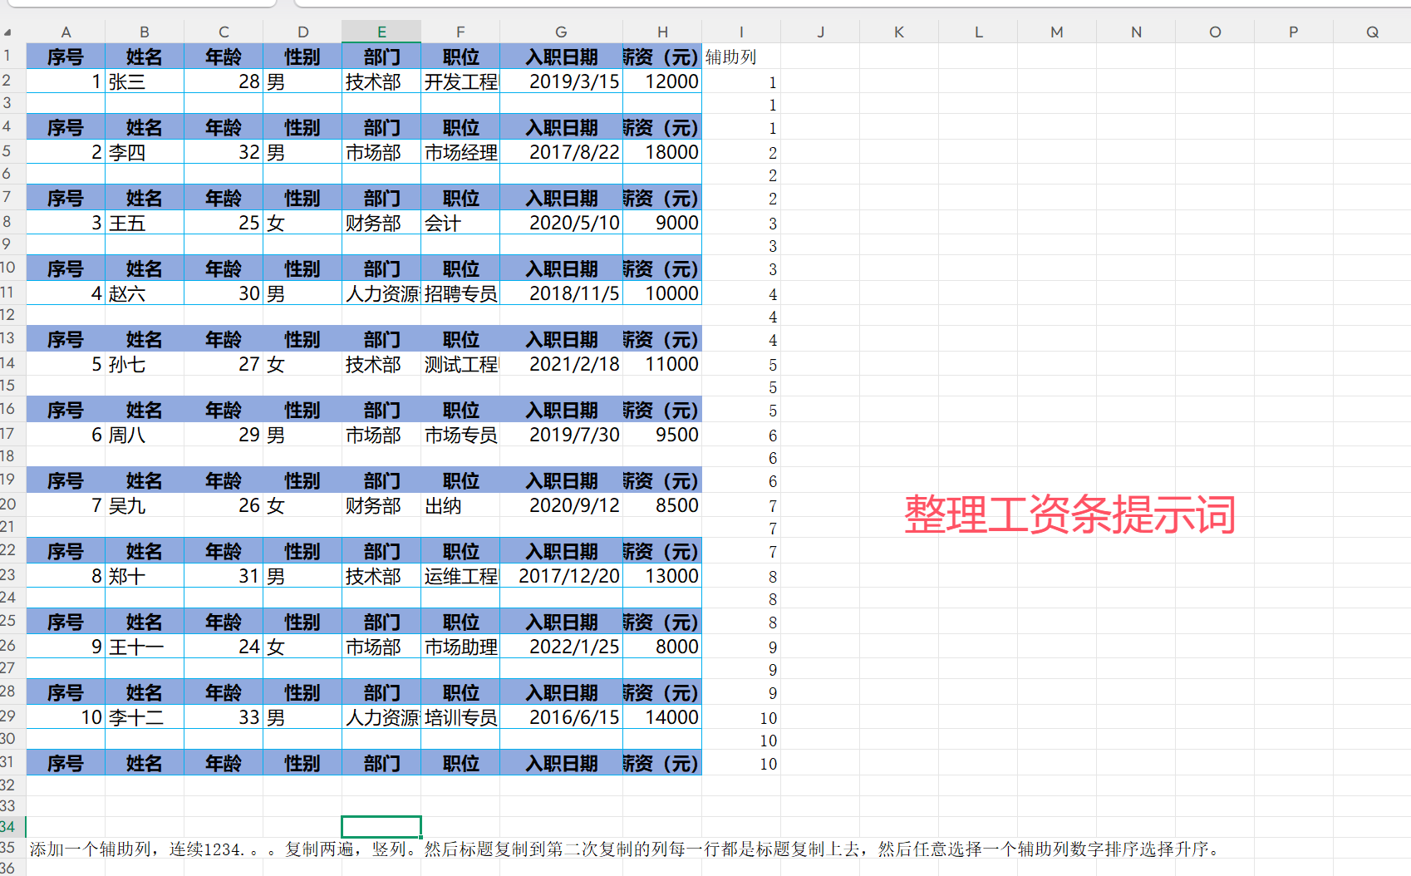Click date cell 2017/12/20
This screenshot has width=1411, height=876.
[x=561, y=576]
